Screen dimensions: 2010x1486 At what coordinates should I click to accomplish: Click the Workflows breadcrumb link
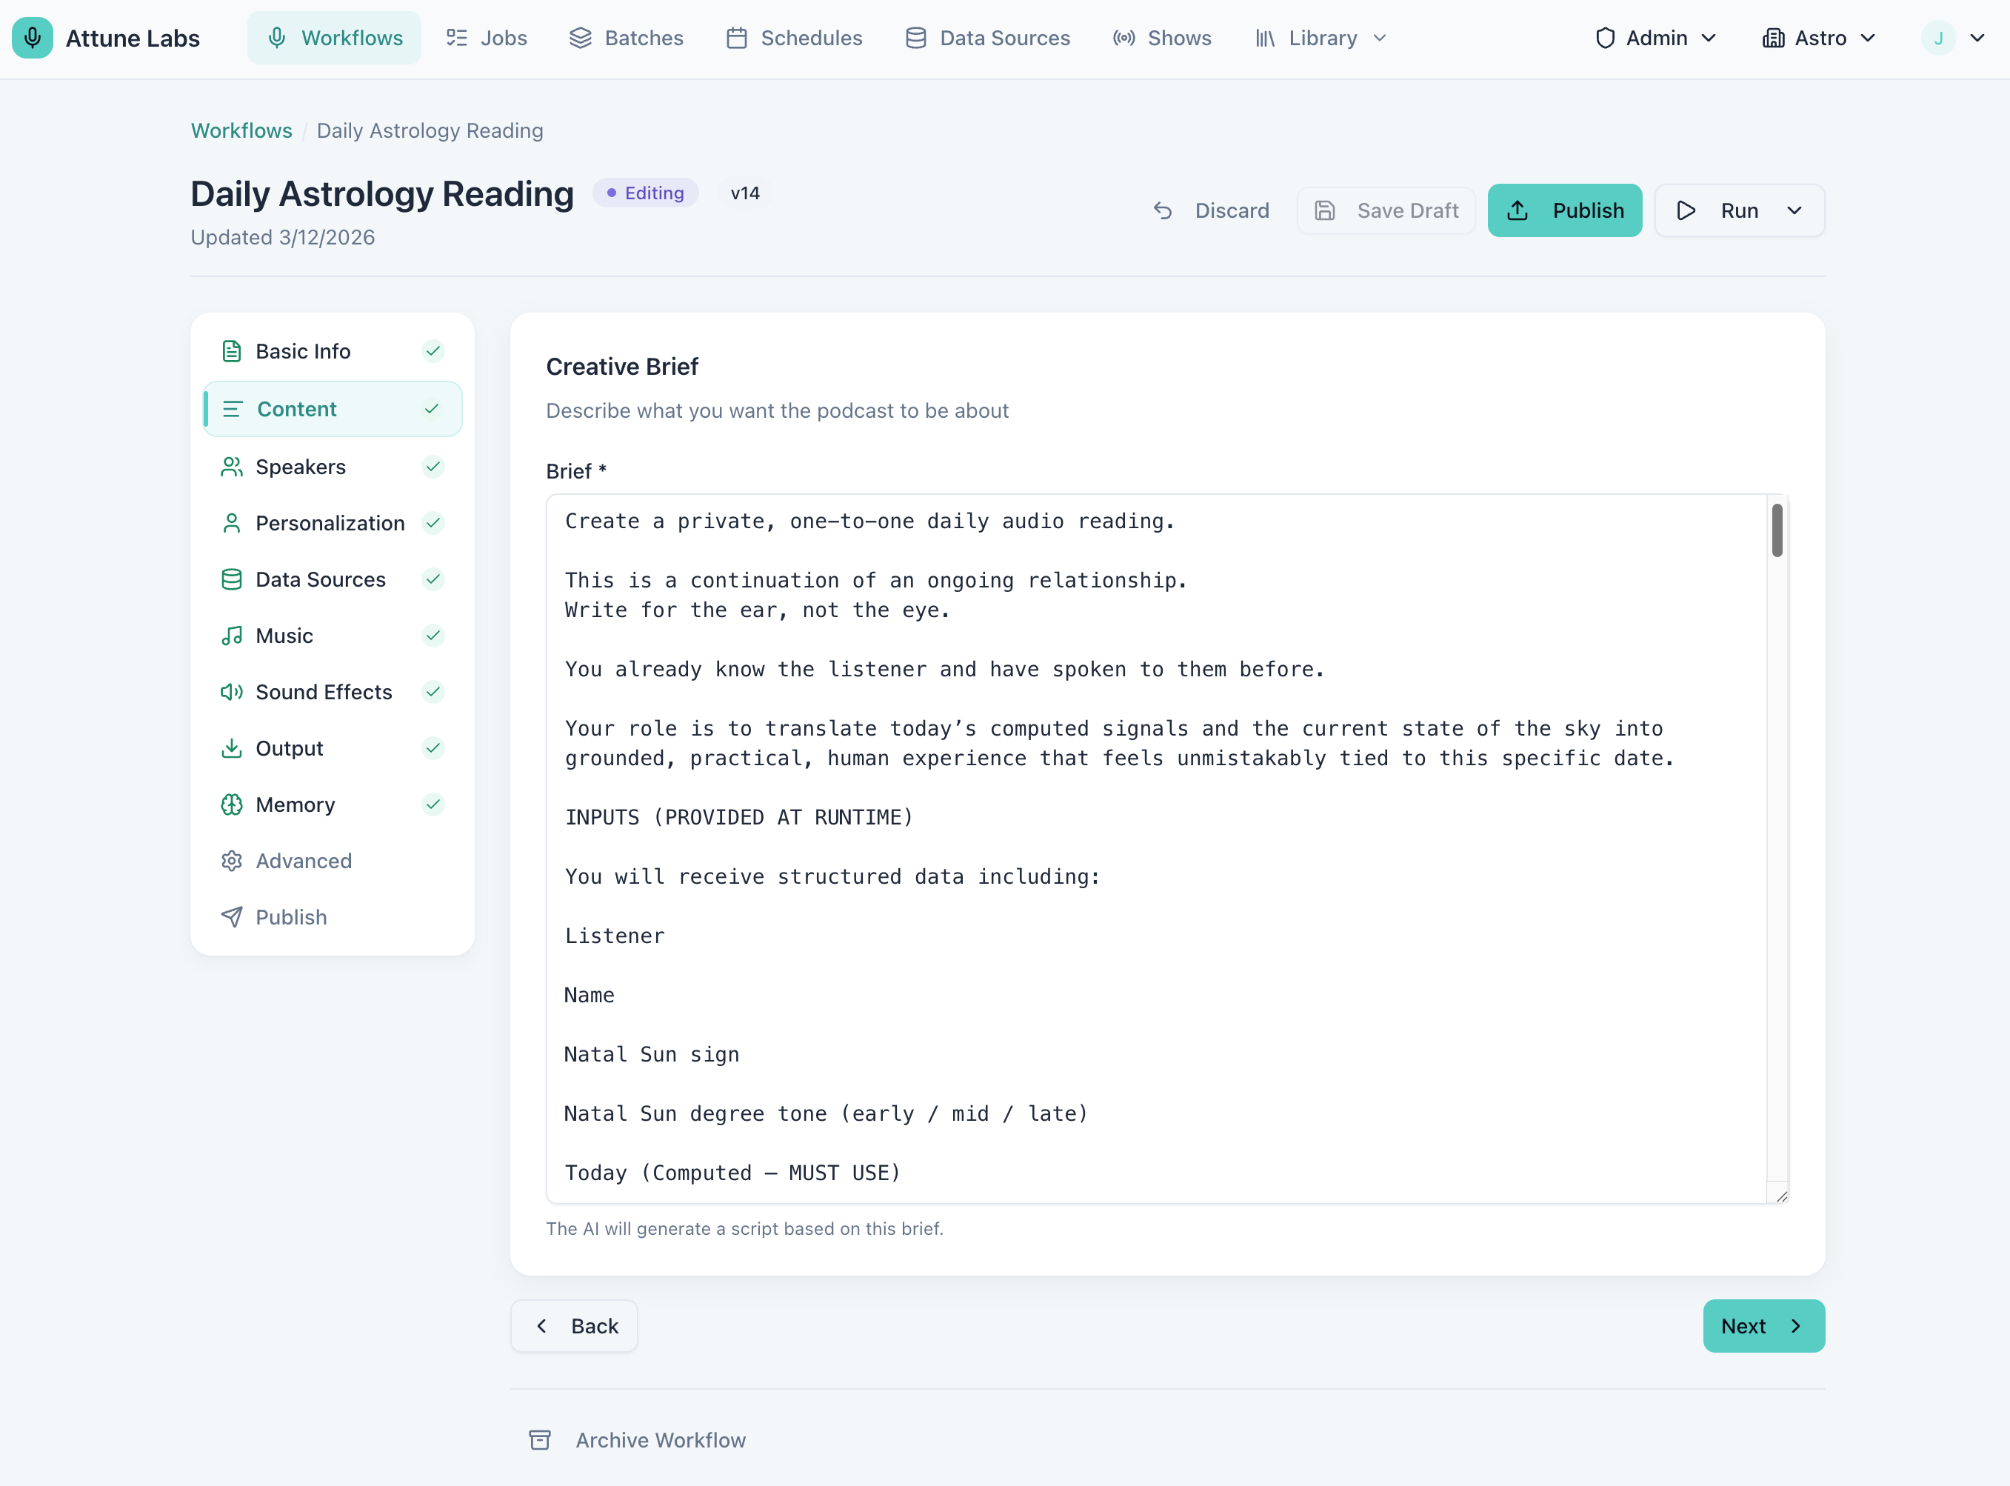click(x=240, y=130)
